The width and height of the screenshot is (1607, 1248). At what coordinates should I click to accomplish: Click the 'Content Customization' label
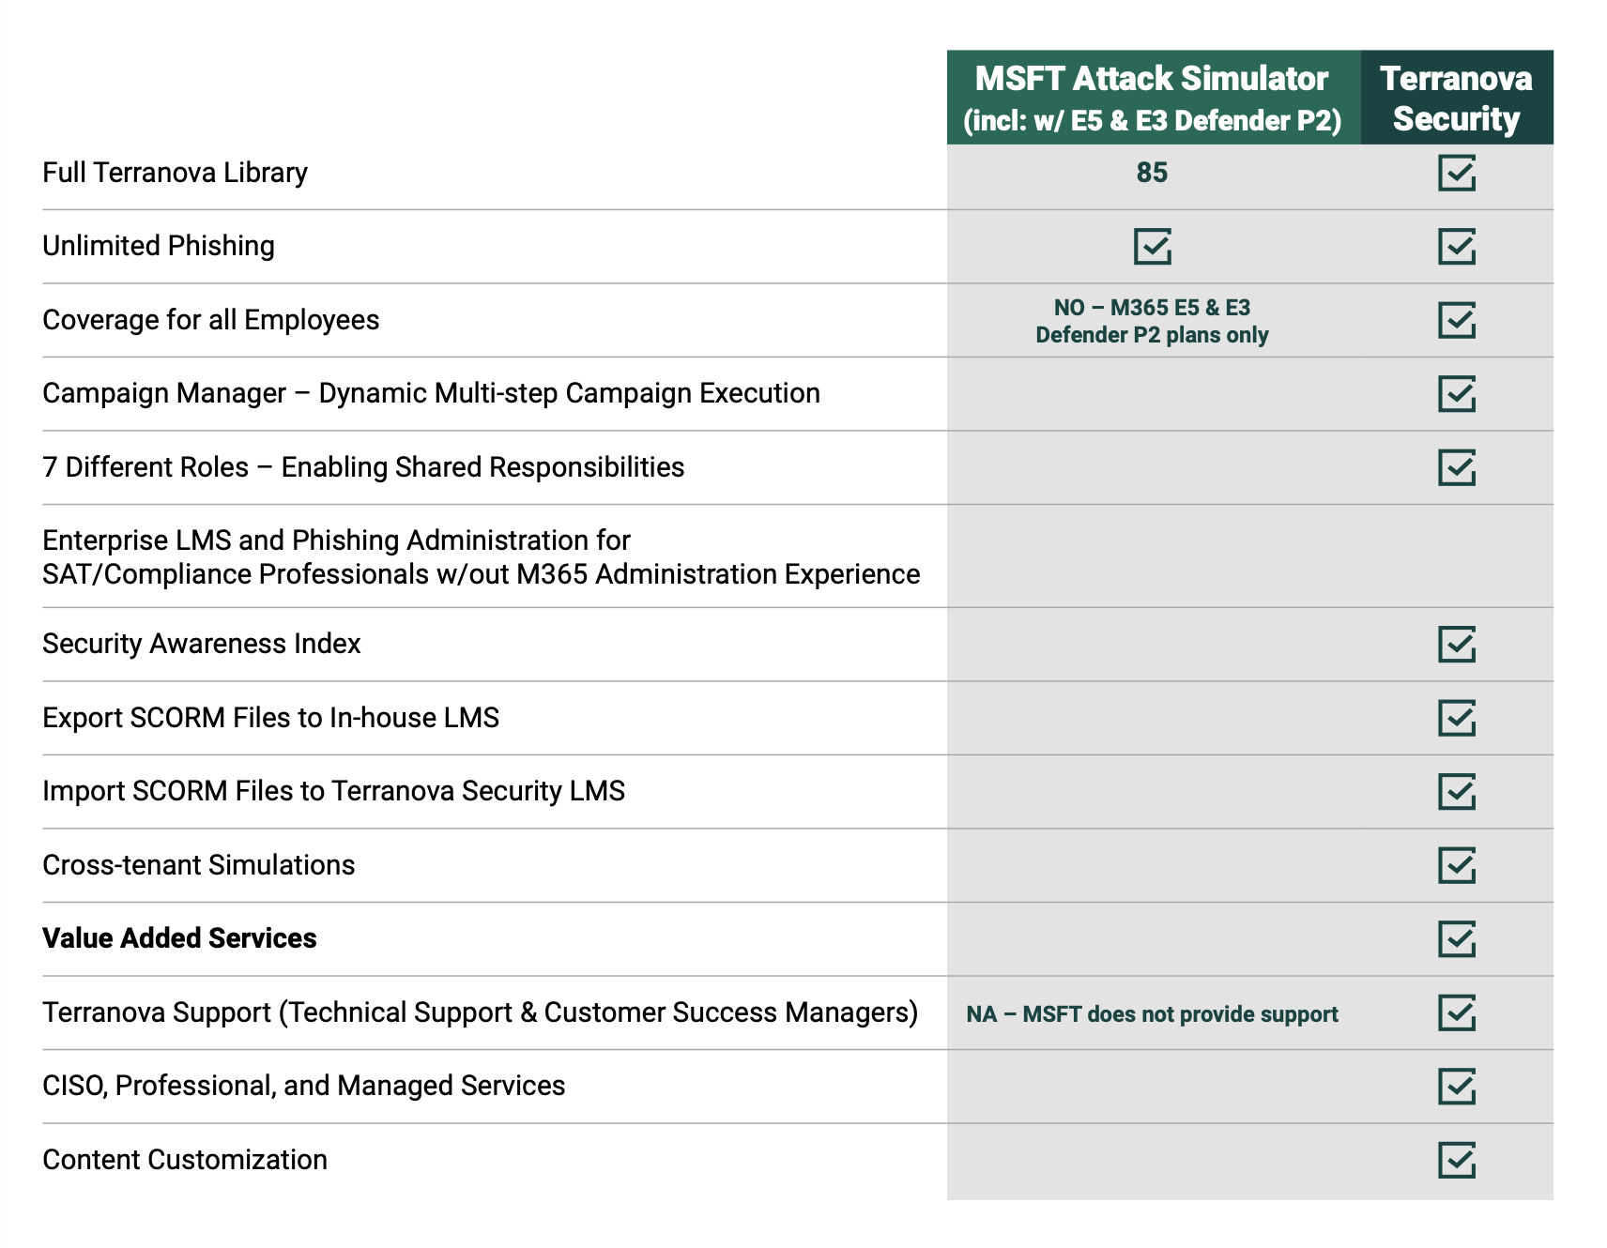pos(185,1160)
